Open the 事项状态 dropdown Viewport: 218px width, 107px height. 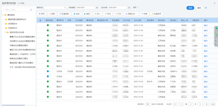(55, 8)
